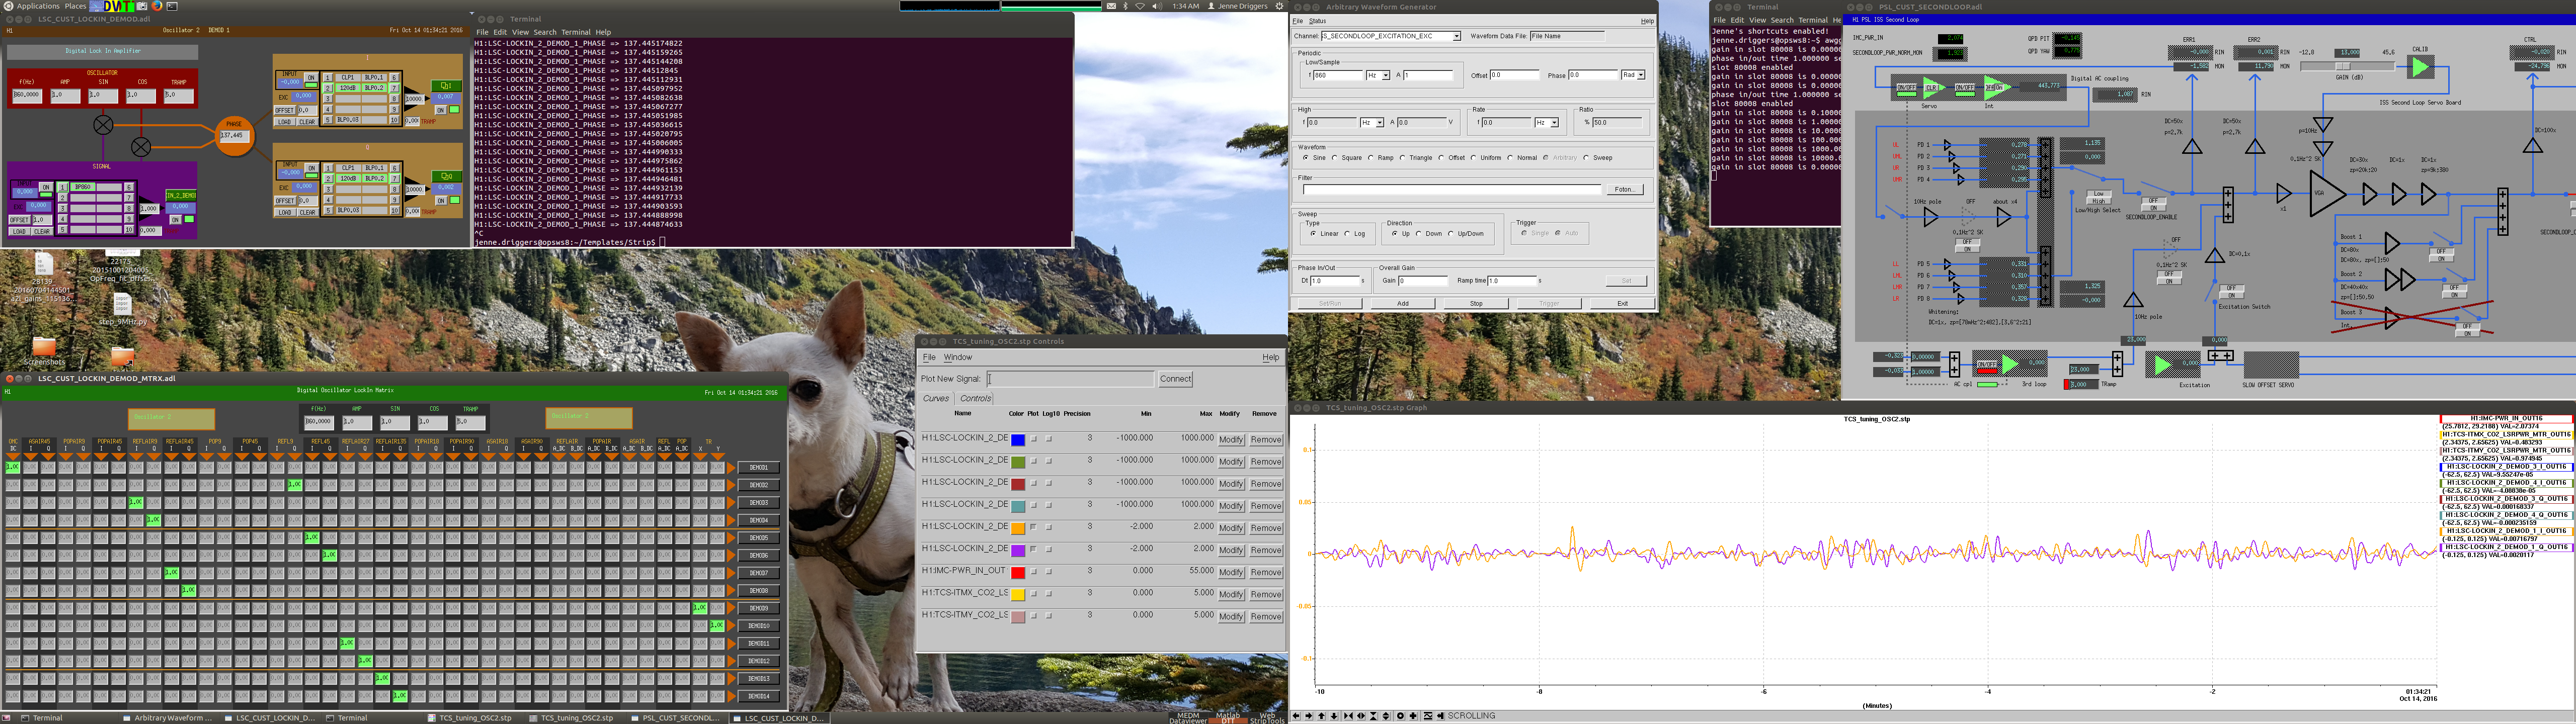2576x724 pixels.
Task: Click the Firefox launcher in the top panel
Action: pos(157,6)
